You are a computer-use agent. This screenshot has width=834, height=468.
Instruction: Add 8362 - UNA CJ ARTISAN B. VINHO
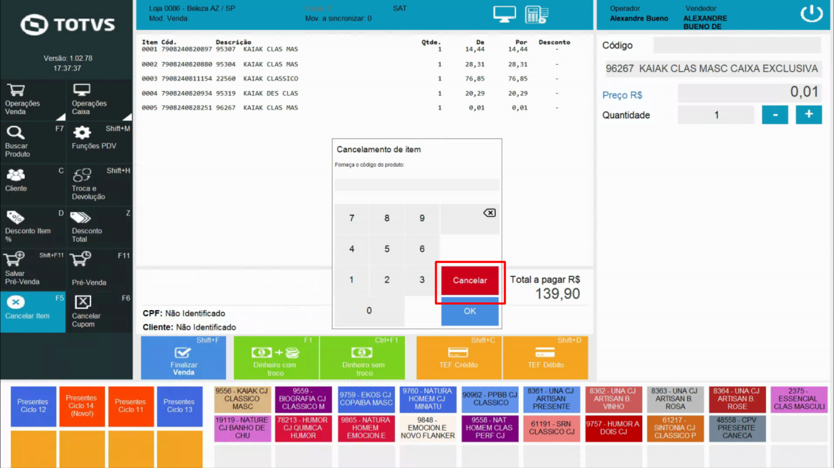coord(614,400)
